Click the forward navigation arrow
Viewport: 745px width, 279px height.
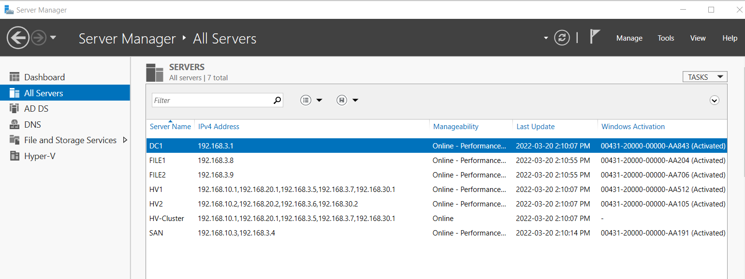39,38
